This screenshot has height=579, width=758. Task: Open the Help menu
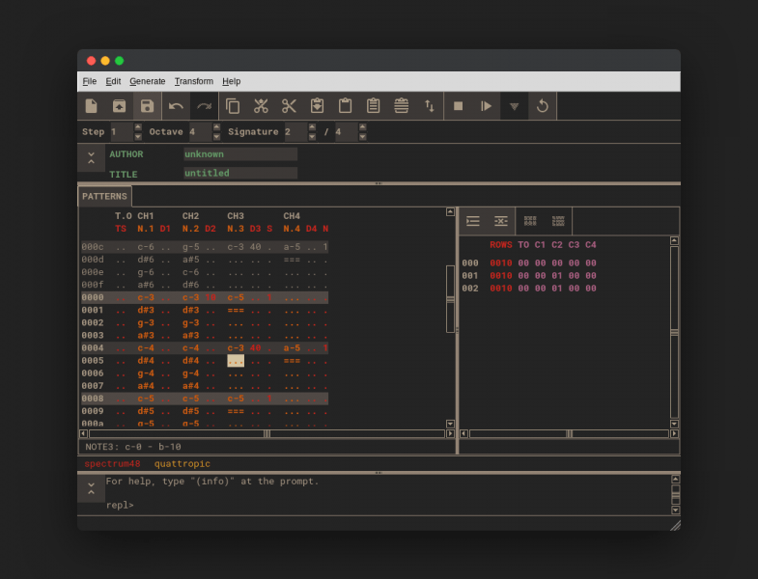tap(231, 81)
